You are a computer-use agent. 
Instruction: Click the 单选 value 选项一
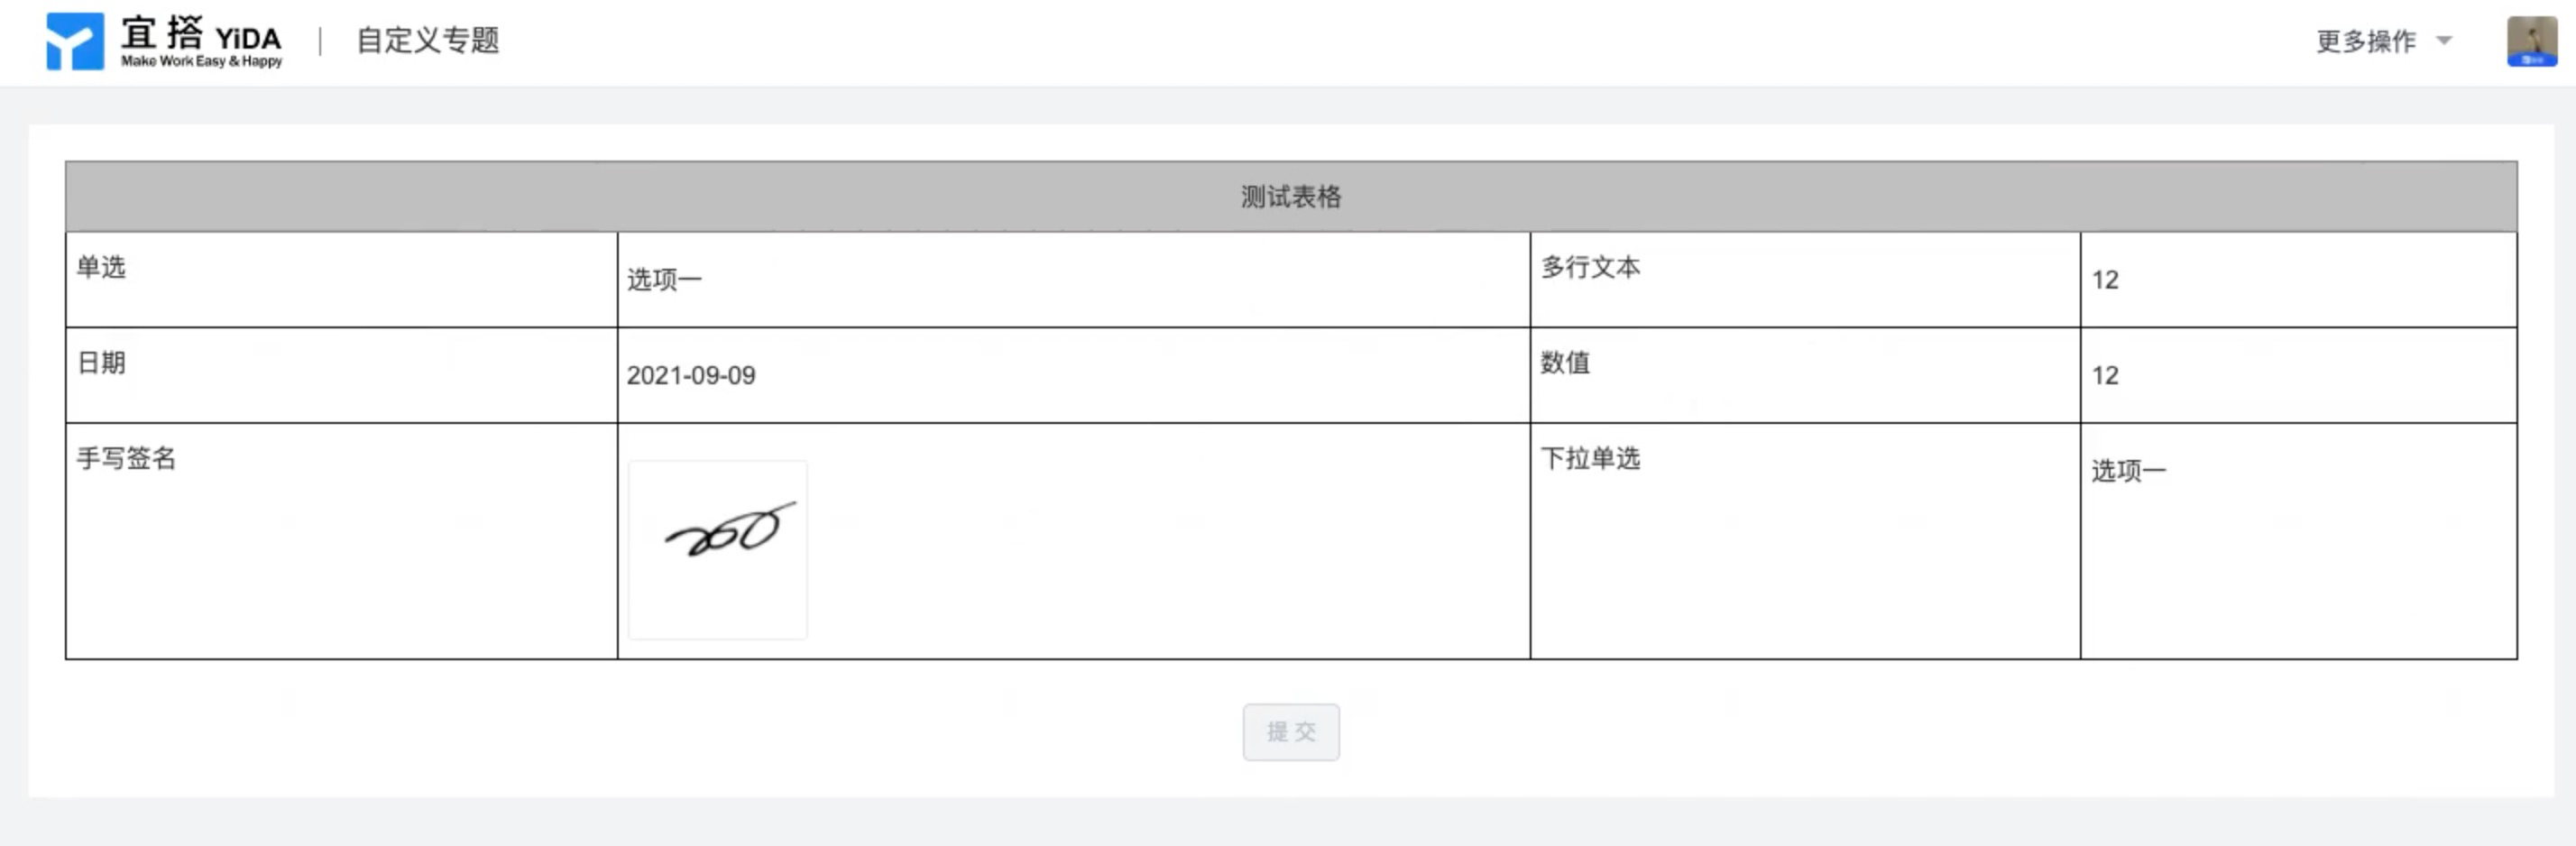click(664, 279)
